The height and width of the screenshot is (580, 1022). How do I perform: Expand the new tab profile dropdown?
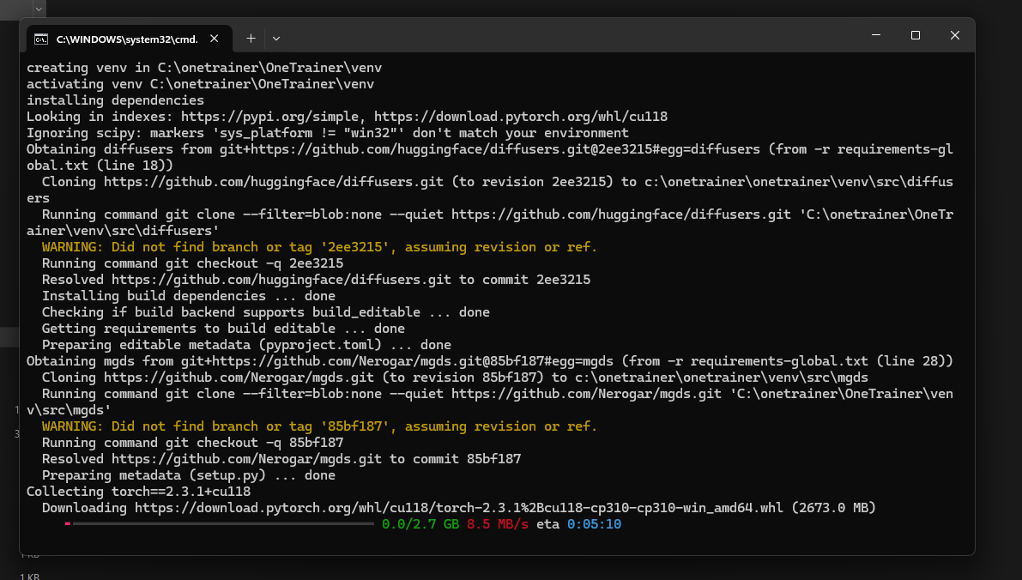[275, 39]
